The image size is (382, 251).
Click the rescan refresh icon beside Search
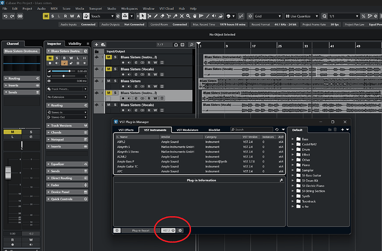[277, 129]
